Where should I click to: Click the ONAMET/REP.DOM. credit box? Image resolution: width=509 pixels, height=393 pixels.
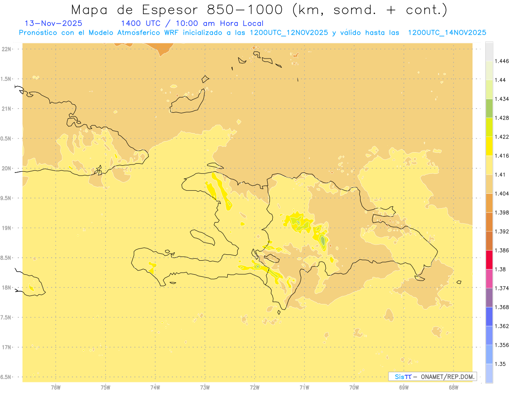pyautogui.click(x=433, y=376)
